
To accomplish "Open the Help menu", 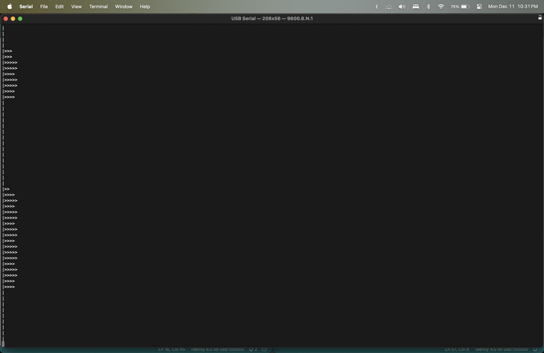I will coord(145,6).
